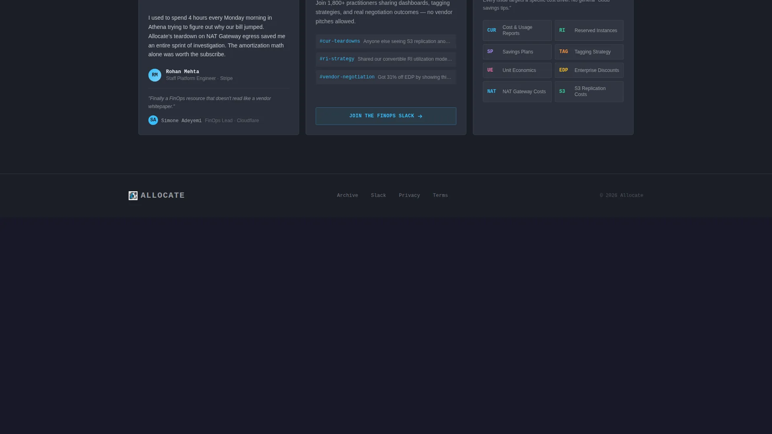Click the UE badge icon
Image resolution: width=772 pixels, height=434 pixels.
[x=490, y=70]
